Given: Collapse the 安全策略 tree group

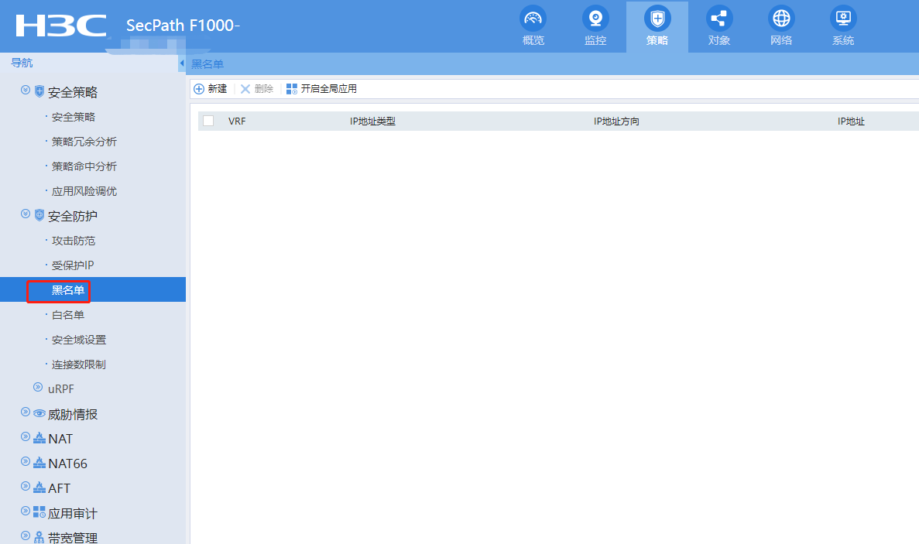Looking at the screenshot, I should (x=26, y=90).
